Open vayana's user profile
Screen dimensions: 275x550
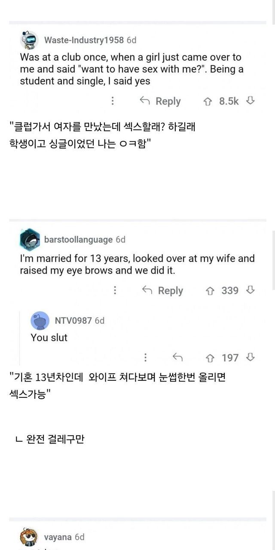coord(58,537)
